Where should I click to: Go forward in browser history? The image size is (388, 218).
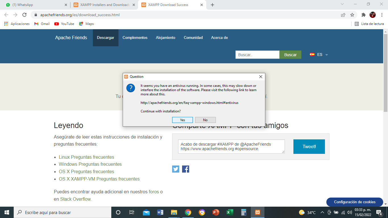(x=15, y=15)
